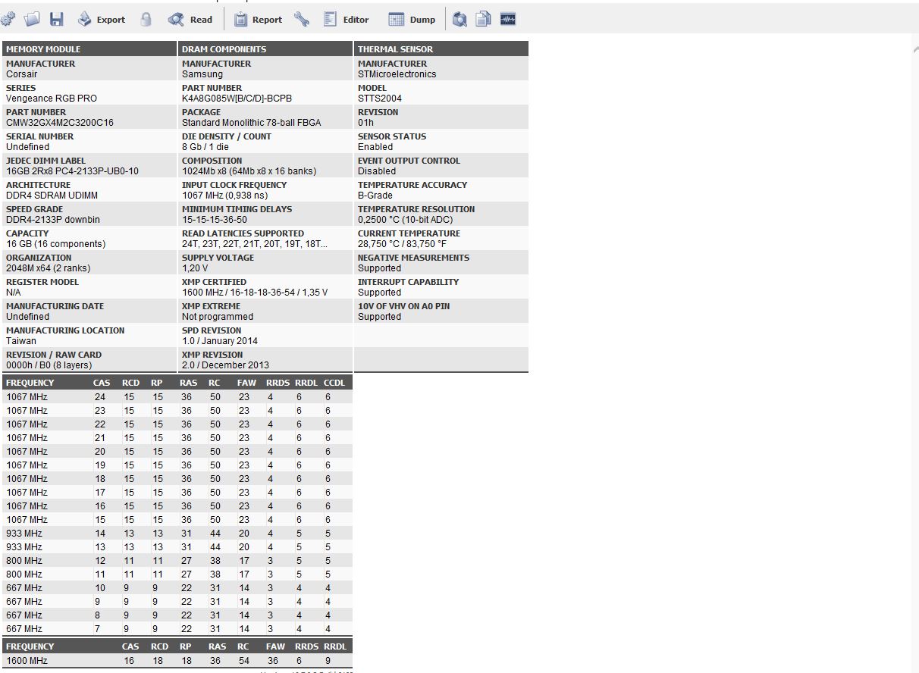This screenshot has width=919, height=673.
Task: Click event output control Disabled
Action: 377,171
